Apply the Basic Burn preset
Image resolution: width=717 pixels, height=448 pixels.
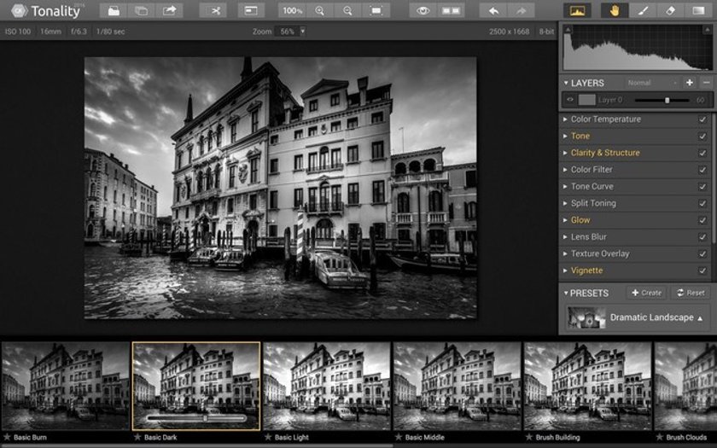pos(66,387)
